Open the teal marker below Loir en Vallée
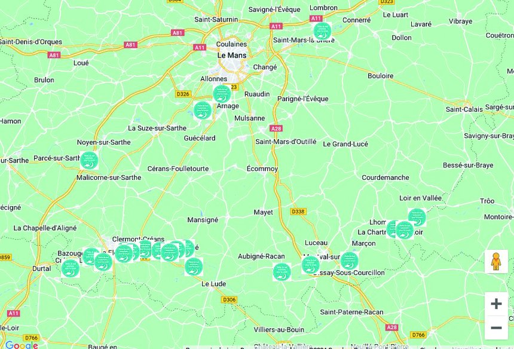Viewport: 514px width, 349px height. pyautogui.click(x=417, y=218)
